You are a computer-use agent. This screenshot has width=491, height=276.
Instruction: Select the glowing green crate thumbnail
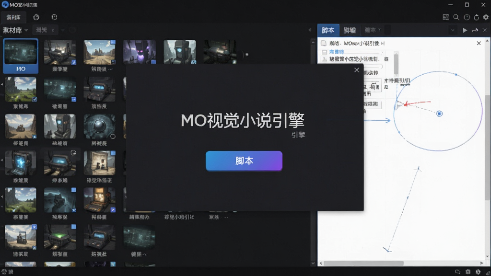(60, 238)
